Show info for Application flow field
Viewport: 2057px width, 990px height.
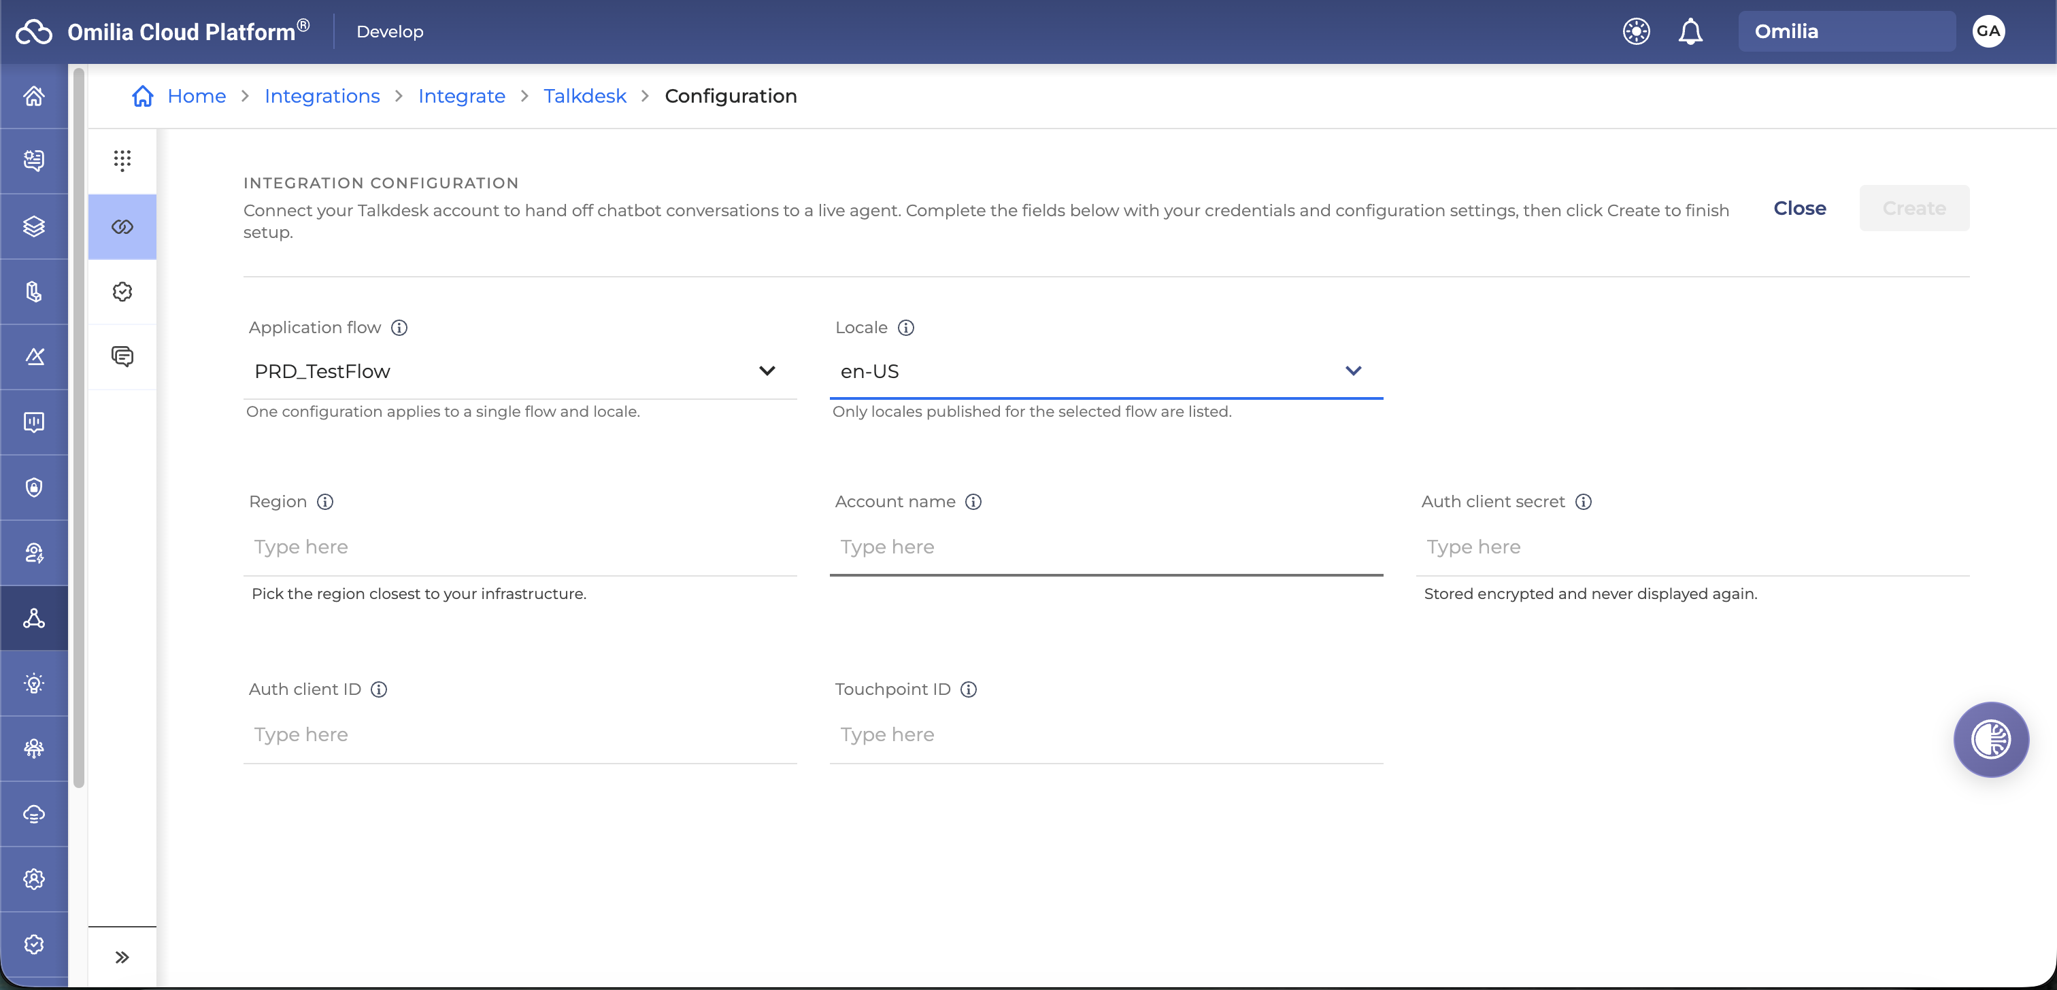(x=399, y=328)
